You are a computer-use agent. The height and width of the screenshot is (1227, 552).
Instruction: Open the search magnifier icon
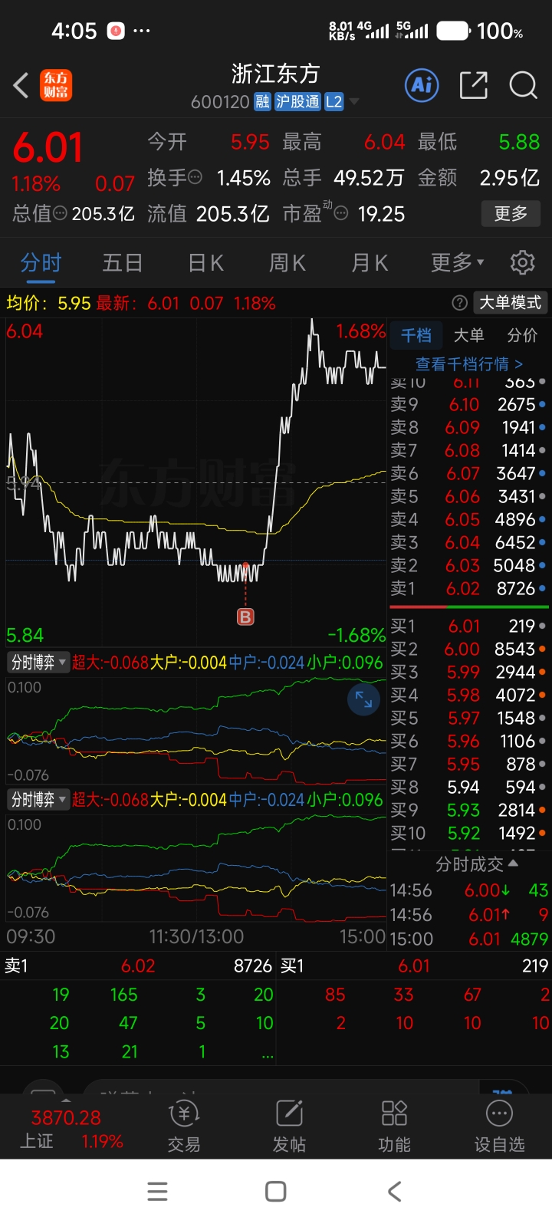point(524,84)
